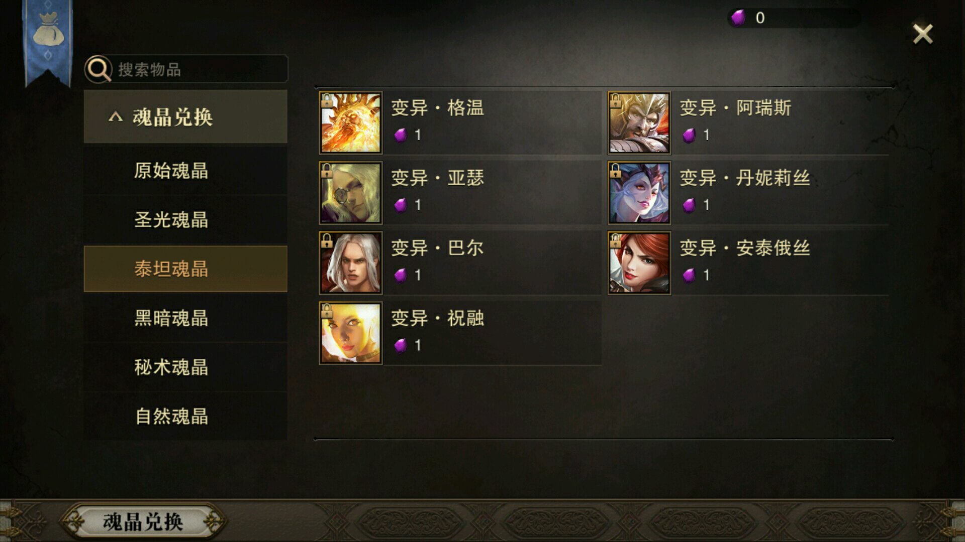The width and height of the screenshot is (965, 542).
Task: Open the 变异·安泰俄丝 portrait icon
Action: (639, 263)
